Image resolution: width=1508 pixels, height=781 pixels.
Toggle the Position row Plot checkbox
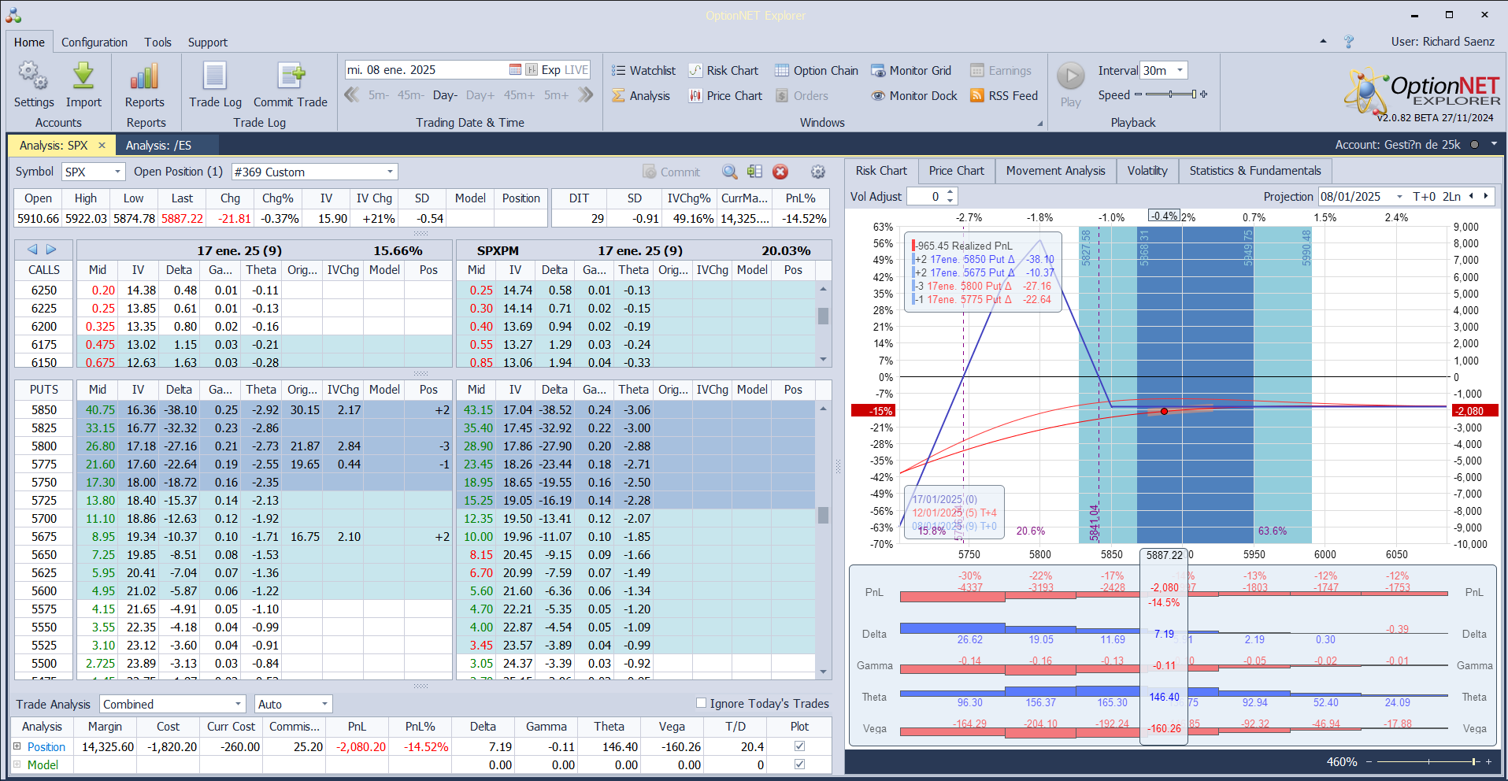(x=800, y=746)
